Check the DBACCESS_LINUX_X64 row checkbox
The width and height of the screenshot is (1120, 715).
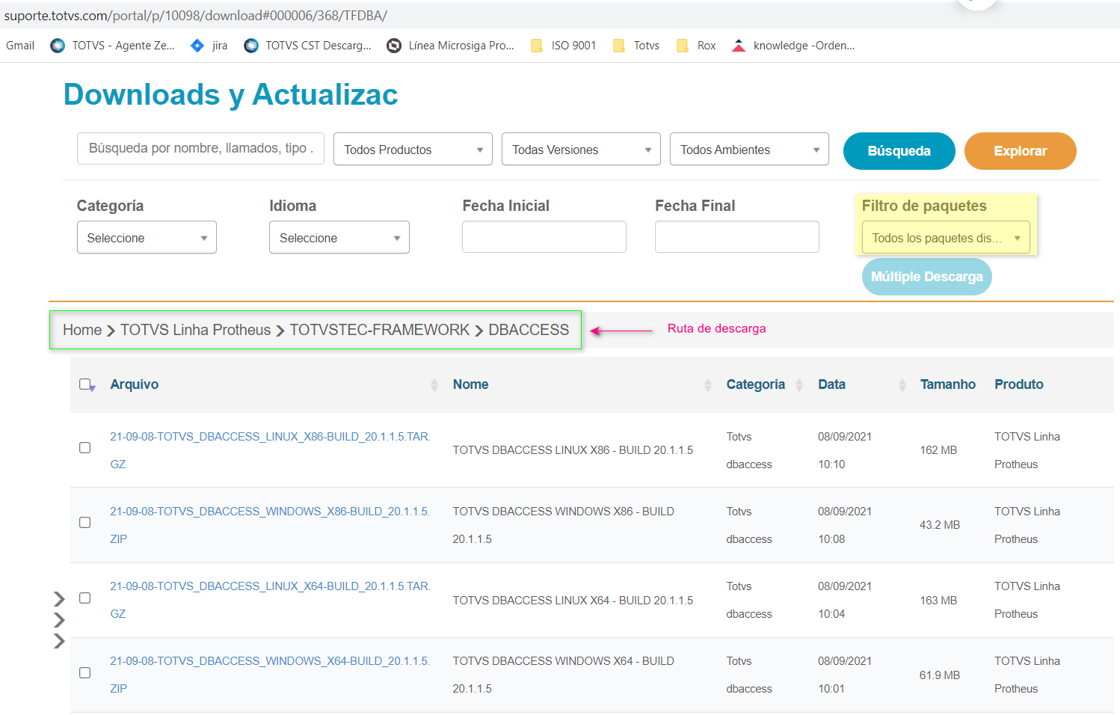[x=85, y=598]
